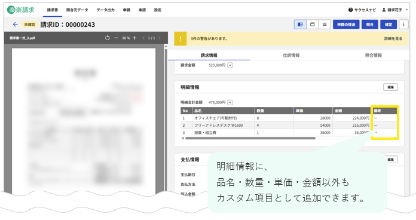
Task: Click the 数量 column header
Action: click(x=274, y=111)
